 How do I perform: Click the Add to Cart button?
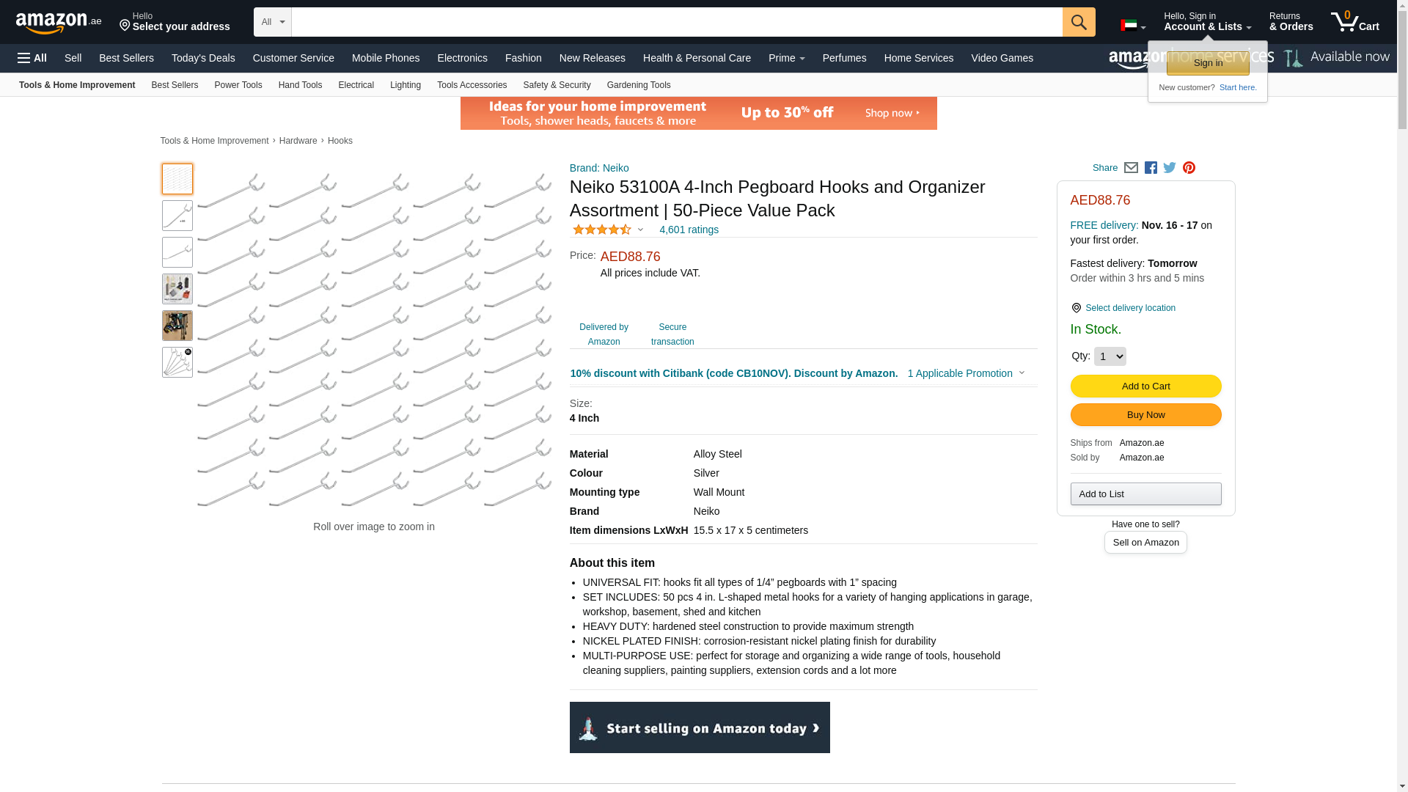(x=1145, y=386)
